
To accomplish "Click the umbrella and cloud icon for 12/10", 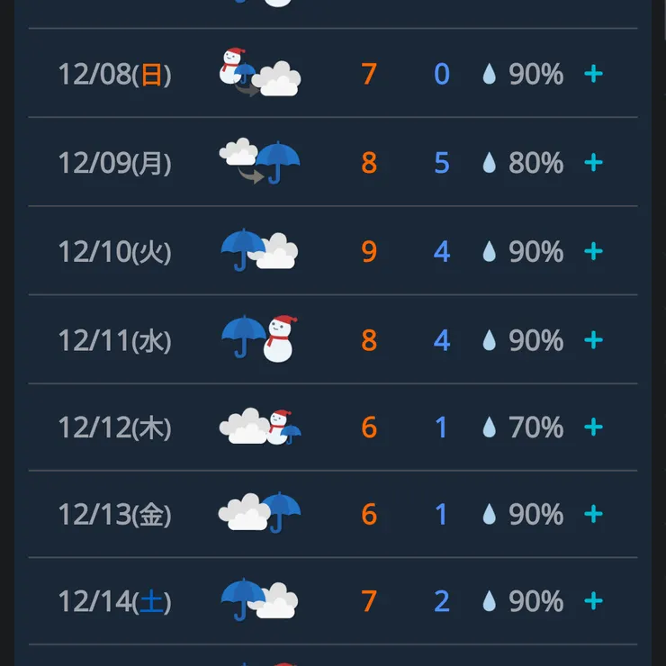I will (259, 251).
